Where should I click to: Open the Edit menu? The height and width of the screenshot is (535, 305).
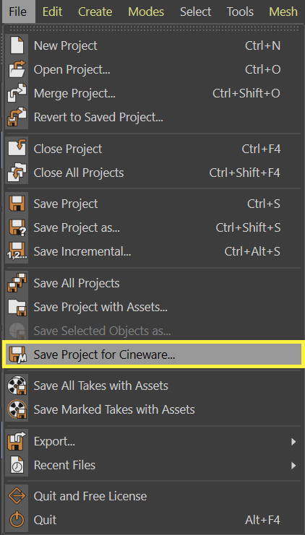pos(52,12)
